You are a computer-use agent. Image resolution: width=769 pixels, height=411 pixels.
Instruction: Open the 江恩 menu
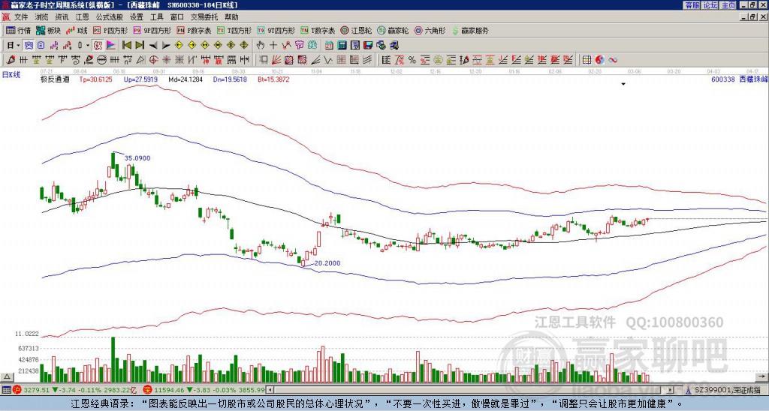click(x=82, y=17)
